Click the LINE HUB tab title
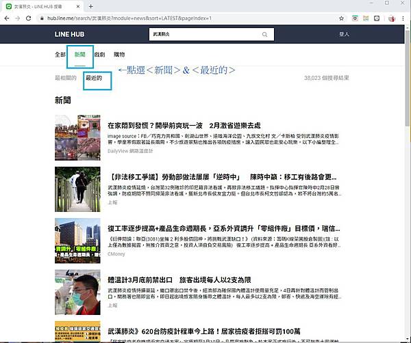The height and width of the screenshot is (343, 411). [38, 7]
